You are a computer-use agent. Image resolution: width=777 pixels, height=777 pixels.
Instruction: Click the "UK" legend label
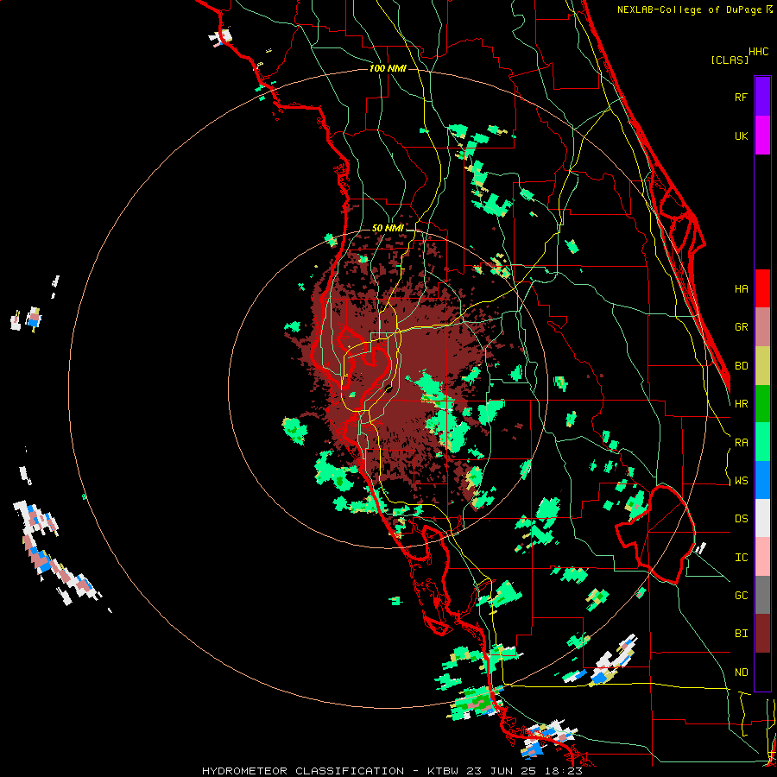tap(741, 136)
